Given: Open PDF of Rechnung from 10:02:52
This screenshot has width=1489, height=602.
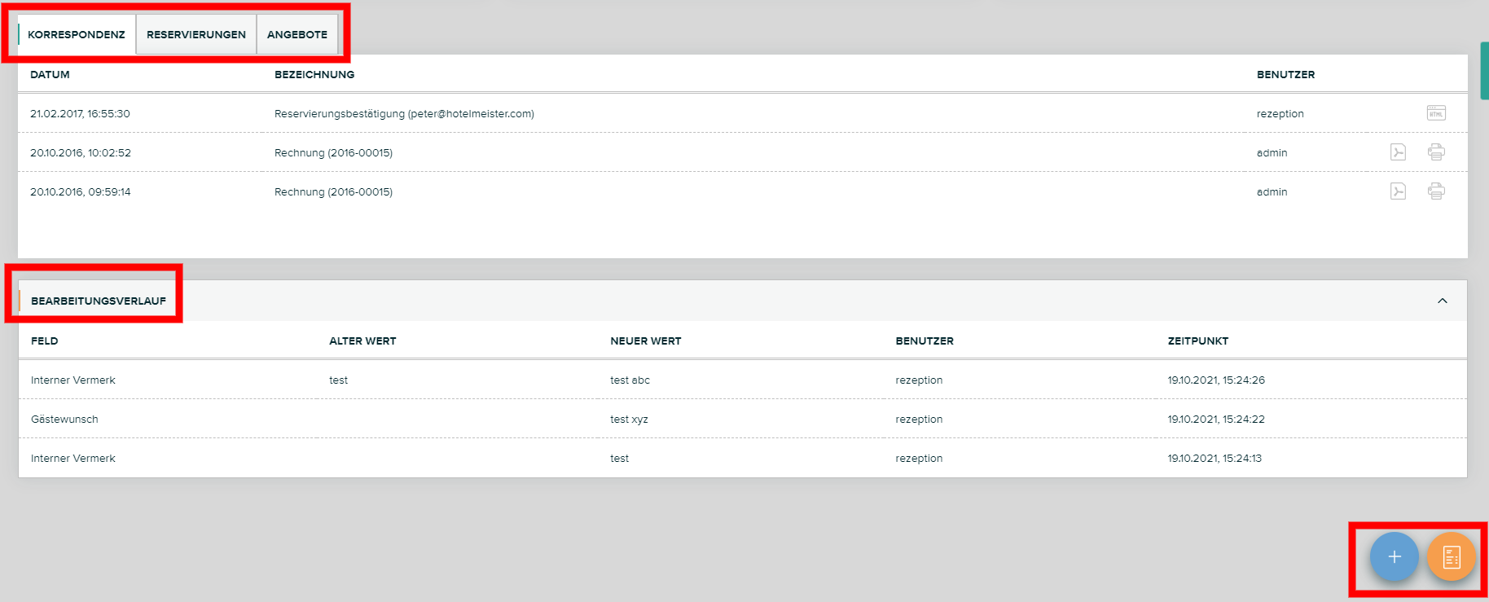Looking at the screenshot, I should (1398, 152).
